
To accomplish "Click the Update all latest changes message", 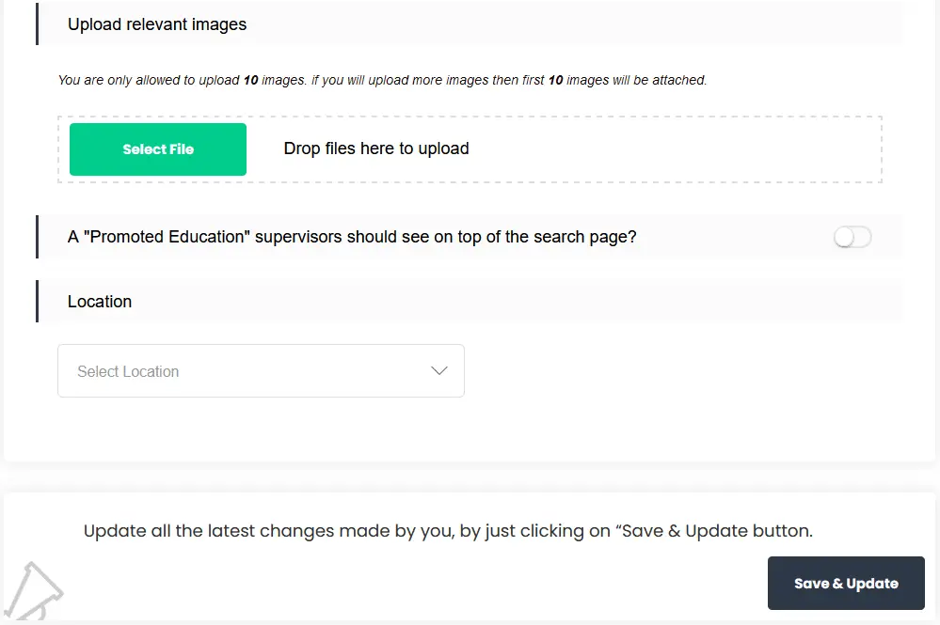I will tap(448, 531).
